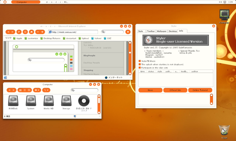Switch Computer window to list view
Image resolution: width=236 pixels, height=141 pixels.
pyautogui.click(x=25, y=90)
